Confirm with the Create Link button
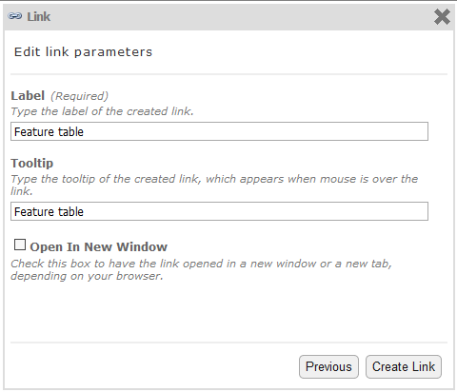This screenshot has width=457, height=392. point(404,366)
